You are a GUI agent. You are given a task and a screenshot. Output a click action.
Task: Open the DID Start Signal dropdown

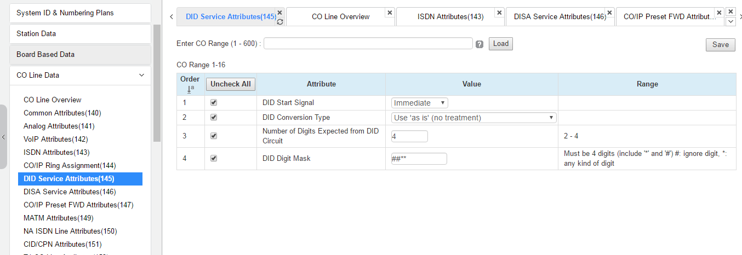pyautogui.click(x=420, y=103)
